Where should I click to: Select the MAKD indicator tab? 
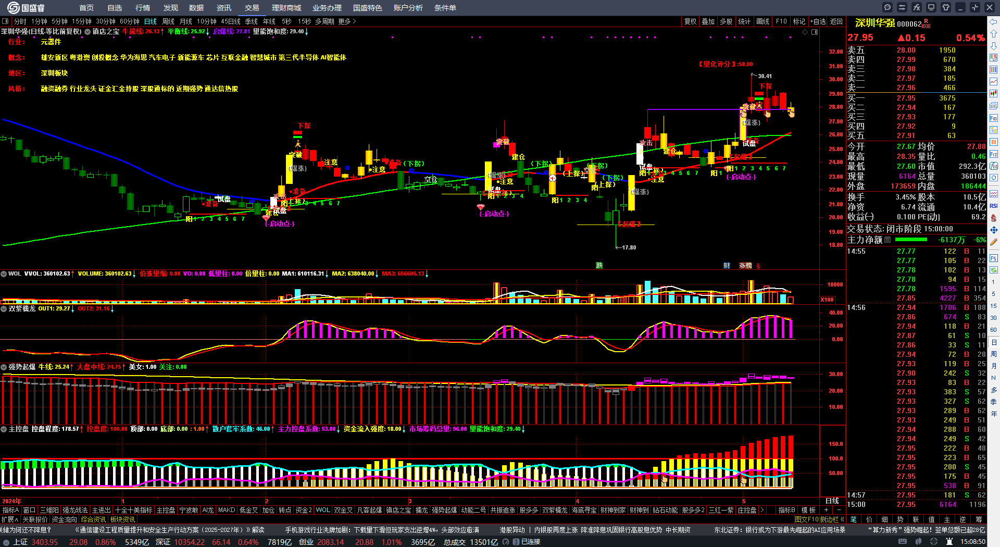point(227,510)
